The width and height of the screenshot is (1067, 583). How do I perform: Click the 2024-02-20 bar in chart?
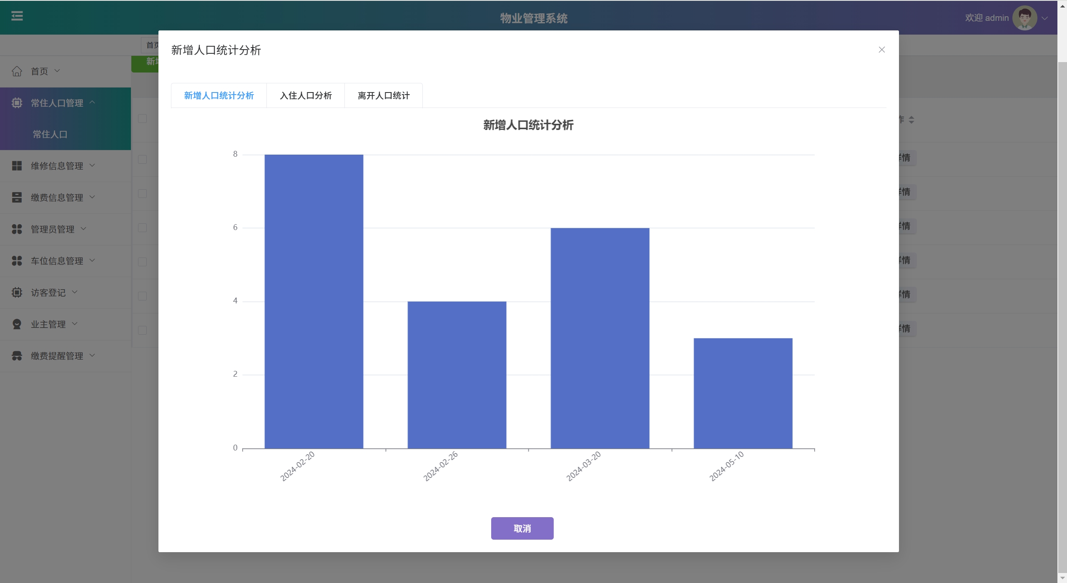click(314, 301)
